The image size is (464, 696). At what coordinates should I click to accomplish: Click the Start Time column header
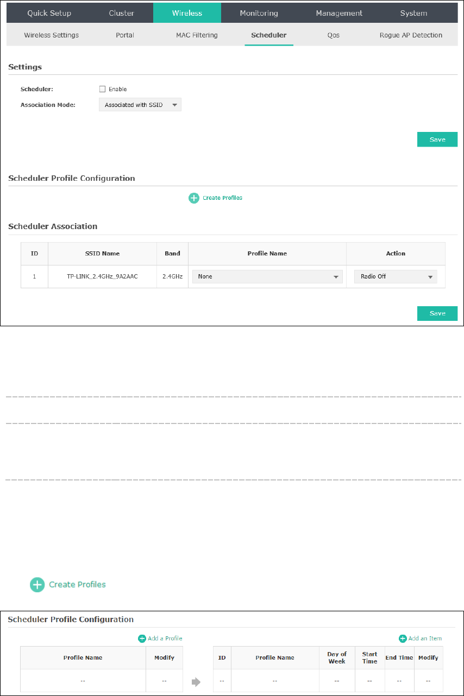tap(369, 657)
